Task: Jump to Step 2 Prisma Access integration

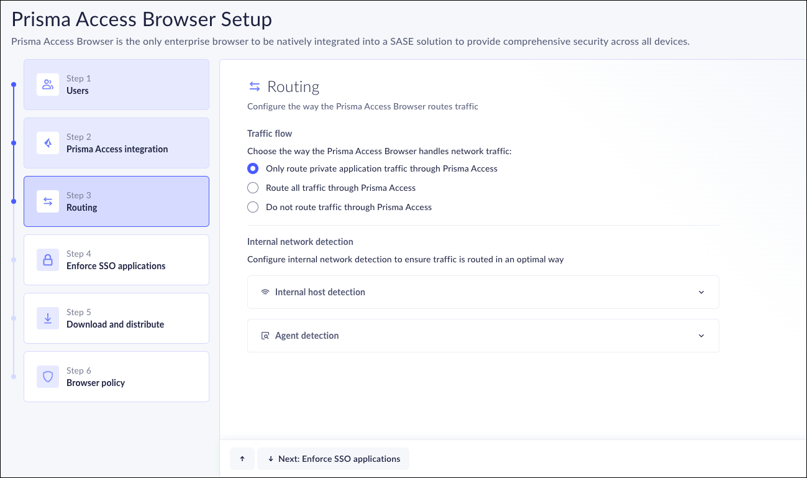Action: click(116, 143)
